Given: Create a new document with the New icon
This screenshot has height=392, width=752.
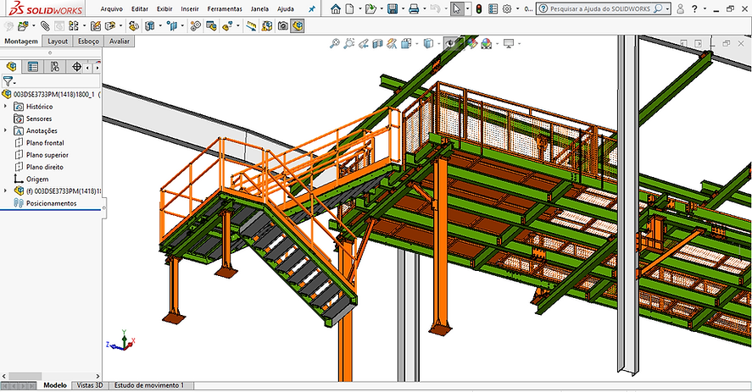Looking at the screenshot, I should coord(350,8).
